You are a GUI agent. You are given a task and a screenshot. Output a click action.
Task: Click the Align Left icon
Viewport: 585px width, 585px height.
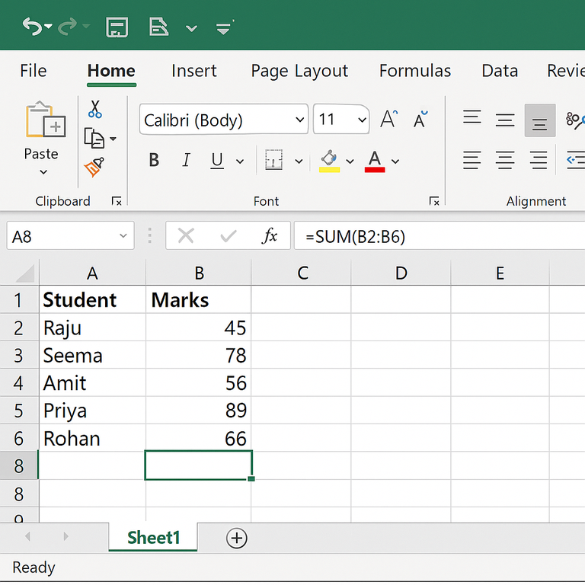[472, 160]
